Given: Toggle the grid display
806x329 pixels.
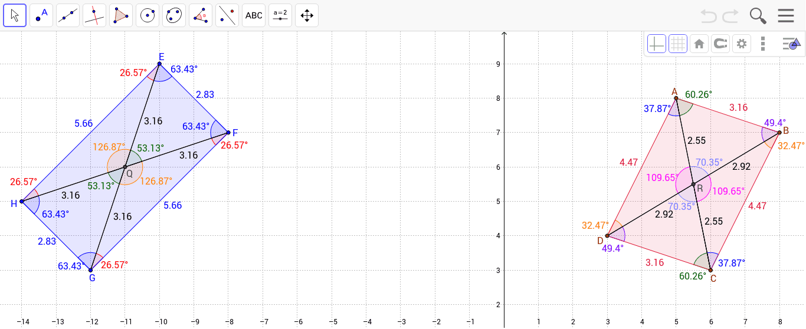Looking at the screenshot, I should tap(678, 44).
